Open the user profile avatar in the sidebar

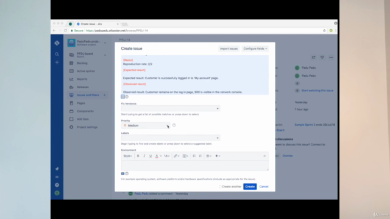(x=57, y=193)
